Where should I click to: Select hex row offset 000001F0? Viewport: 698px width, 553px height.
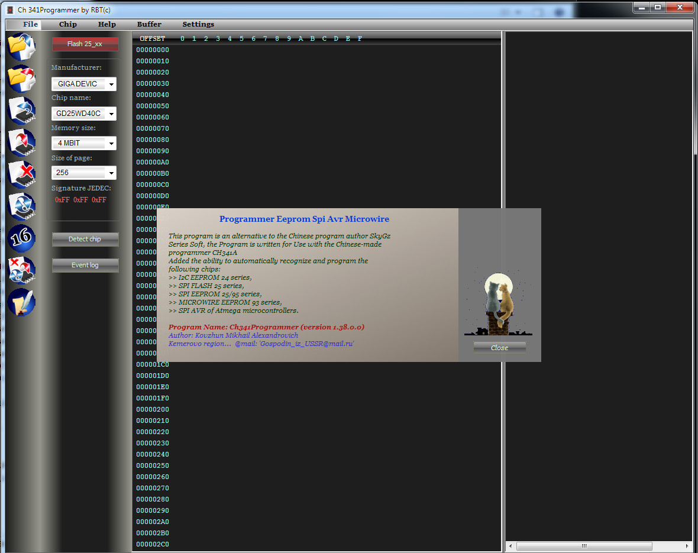point(153,398)
